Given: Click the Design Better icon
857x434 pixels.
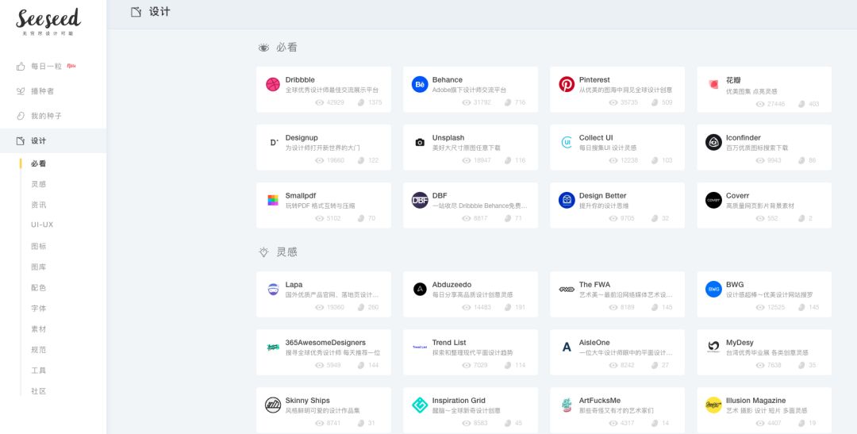Looking at the screenshot, I should [x=567, y=200].
